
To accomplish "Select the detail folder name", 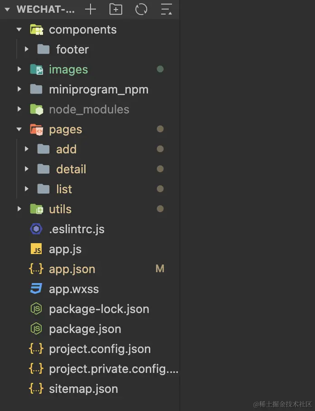I will tap(71, 169).
